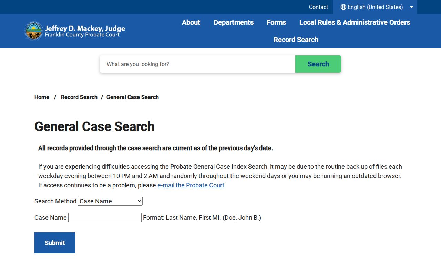This screenshot has width=441, height=275.
Task: Click the globe language icon
Action: coord(343,7)
